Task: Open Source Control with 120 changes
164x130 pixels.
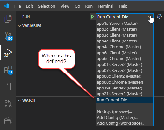Action: click(9, 36)
